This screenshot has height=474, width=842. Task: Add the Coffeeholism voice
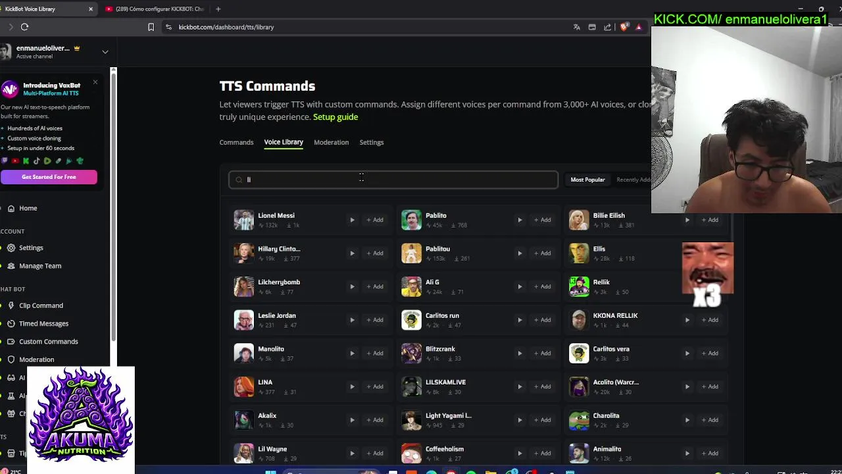click(x=543, y=454)
